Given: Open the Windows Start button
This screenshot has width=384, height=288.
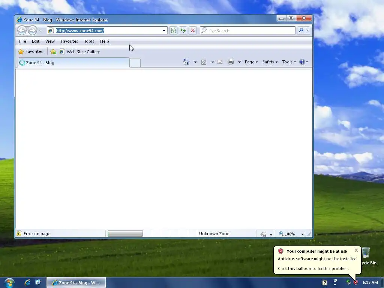Looking at the screenshot, I should click(9, 283).
